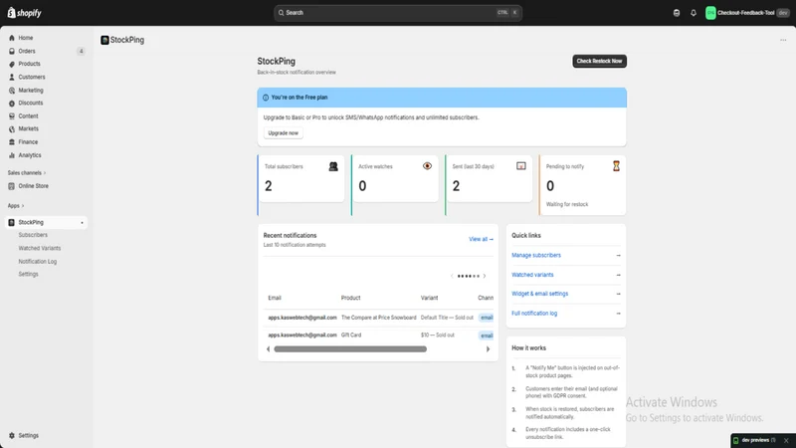Click the scroll left arrow of table
Image resolution: width=796 pixels, height=448 pixels.
tap(268, 349)
